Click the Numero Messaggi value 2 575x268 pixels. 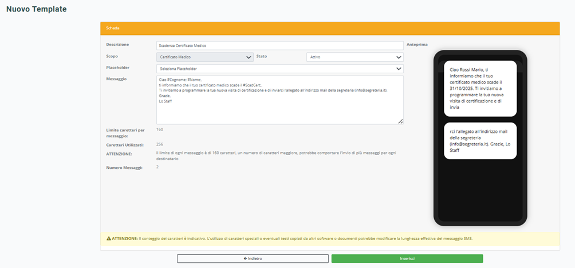pos(157,167)
